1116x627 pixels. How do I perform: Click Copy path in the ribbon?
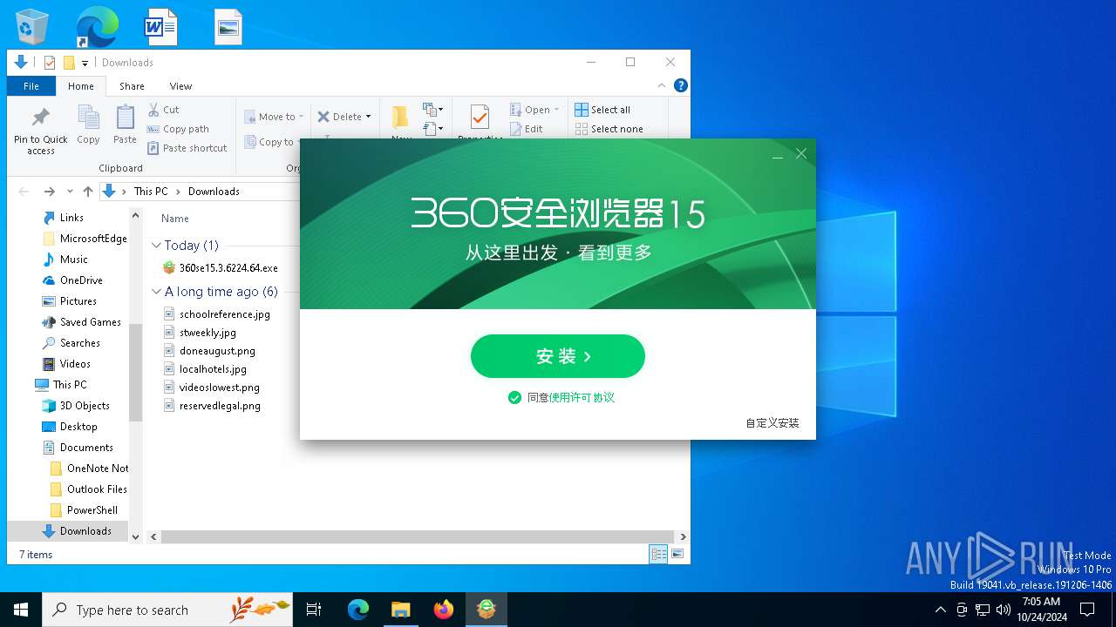(x=178, y=129)
